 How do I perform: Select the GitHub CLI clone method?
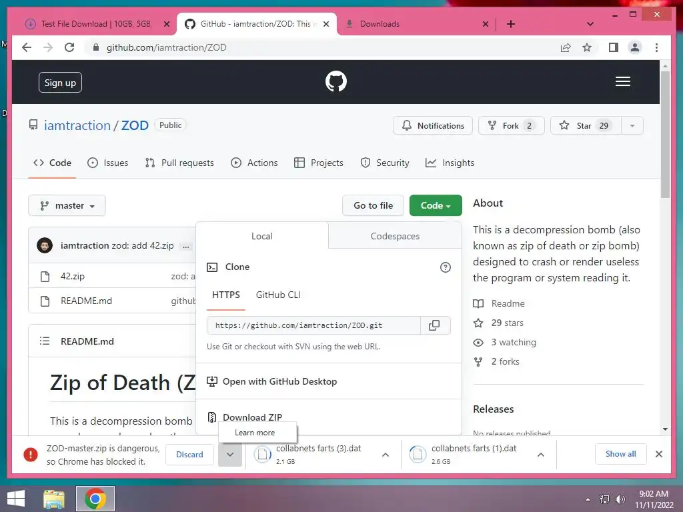click(278, 295)
